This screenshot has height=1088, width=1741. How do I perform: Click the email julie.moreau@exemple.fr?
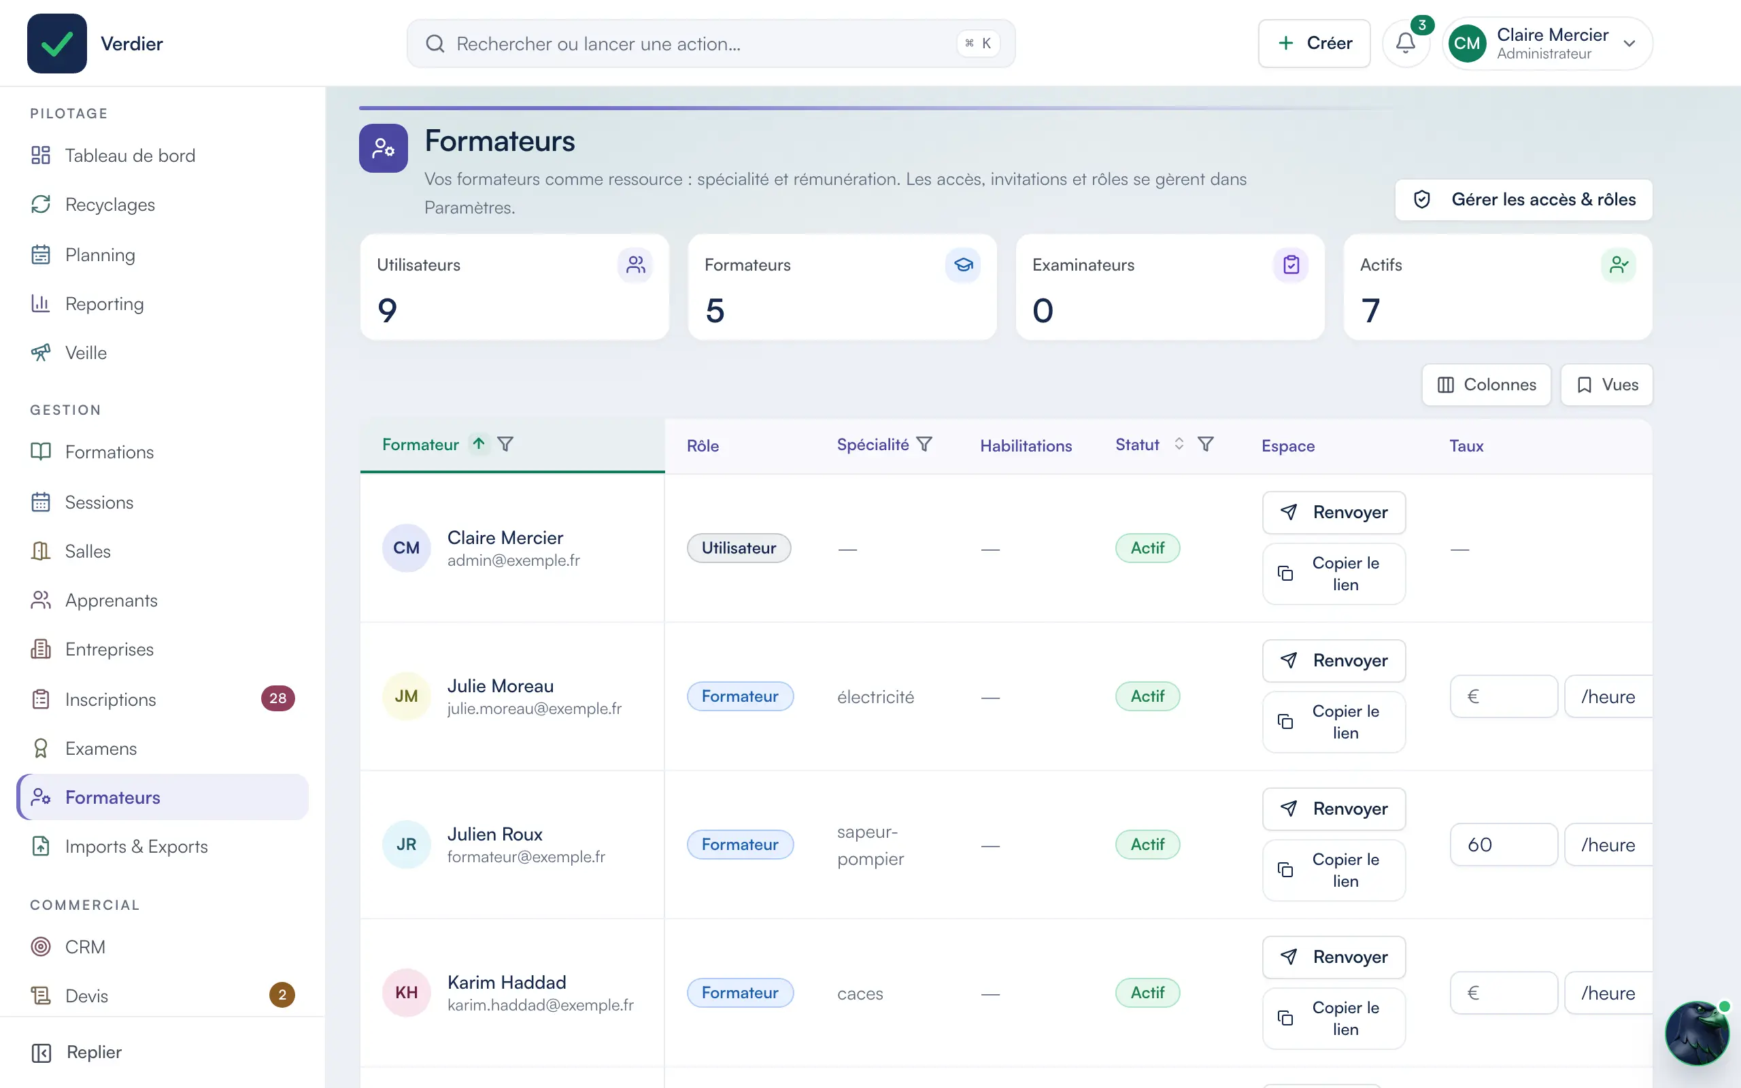pyautogui.click(x=535, y=709)
